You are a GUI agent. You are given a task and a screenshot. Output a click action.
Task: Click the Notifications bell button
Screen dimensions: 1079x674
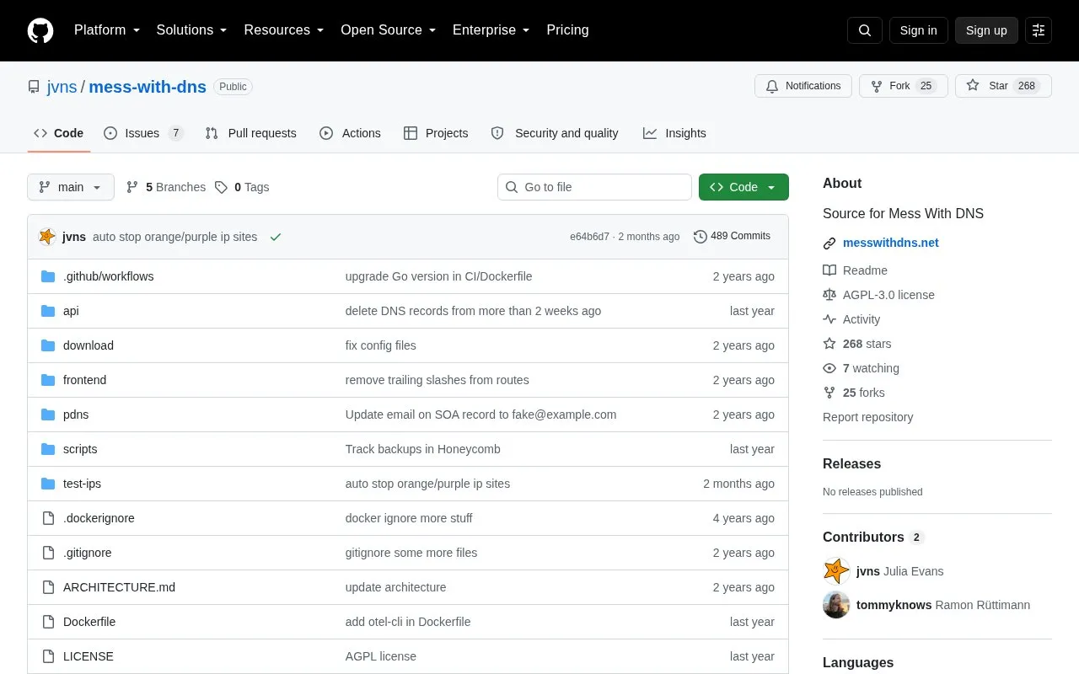click(803, 86)
